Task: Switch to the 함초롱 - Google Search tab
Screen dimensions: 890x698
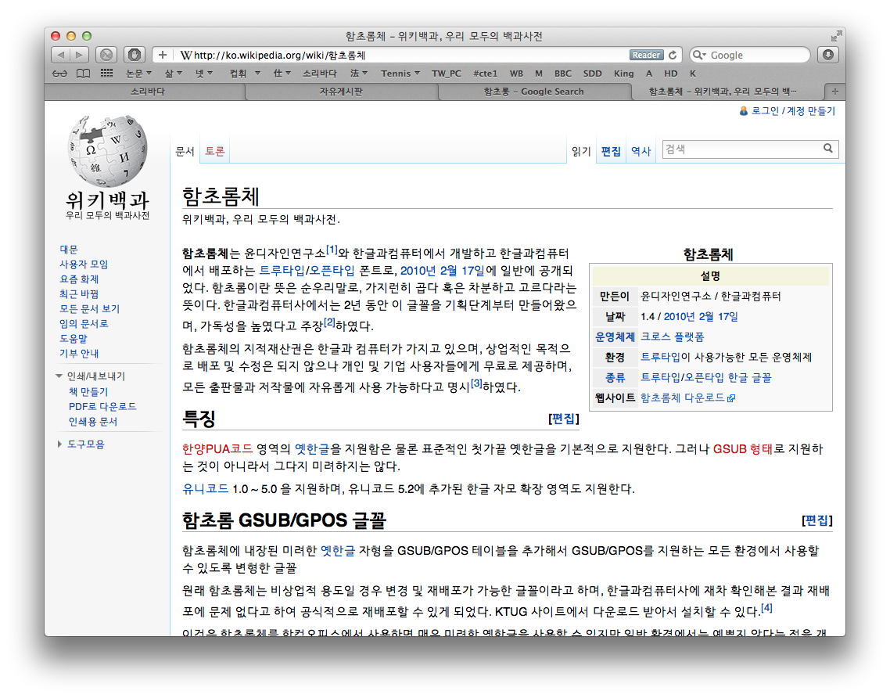Action: coord(533,92)
